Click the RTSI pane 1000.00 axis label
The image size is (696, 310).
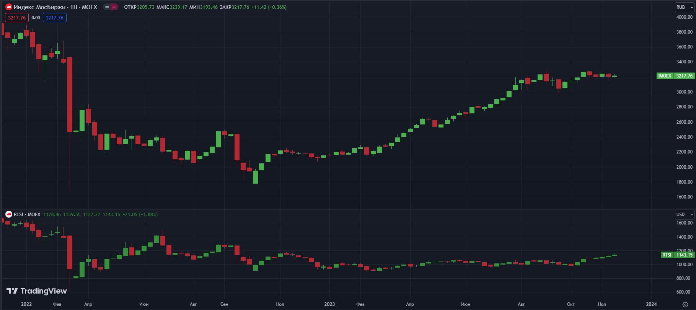(684, 264)
